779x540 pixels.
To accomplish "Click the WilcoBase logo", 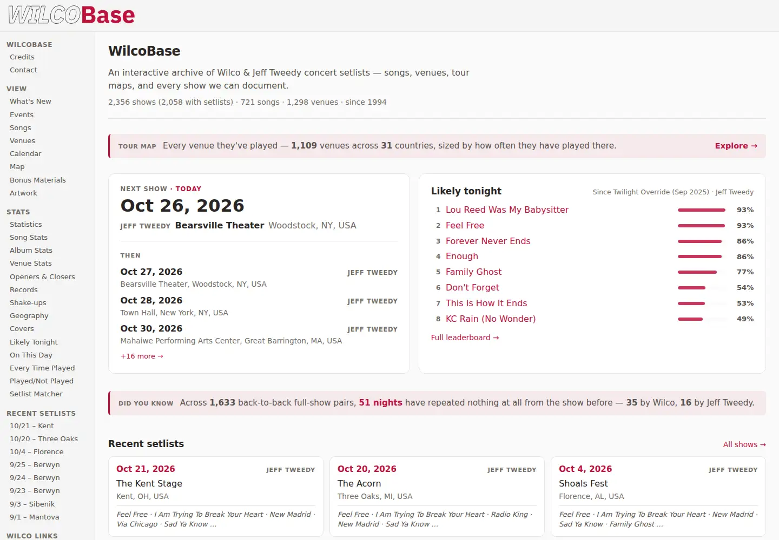I will pos(71,15).
